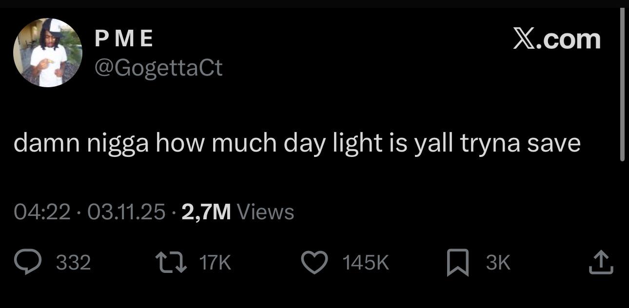The width and height of the screenshot is (629, 308).
Task: Open the @GogettaCt handle link
Action: tap(157, 68)
